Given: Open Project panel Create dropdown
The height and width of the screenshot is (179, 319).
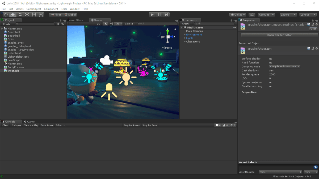Looking at the screenshot, I should point(7,24).
